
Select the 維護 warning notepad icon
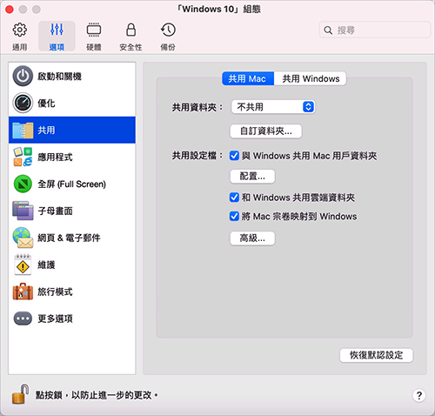(23, 265)
